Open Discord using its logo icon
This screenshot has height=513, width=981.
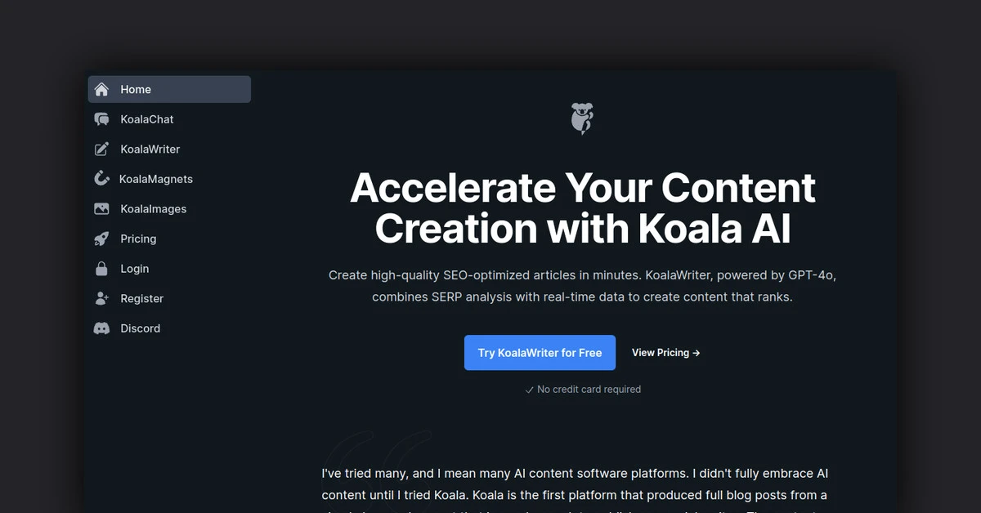101,328
